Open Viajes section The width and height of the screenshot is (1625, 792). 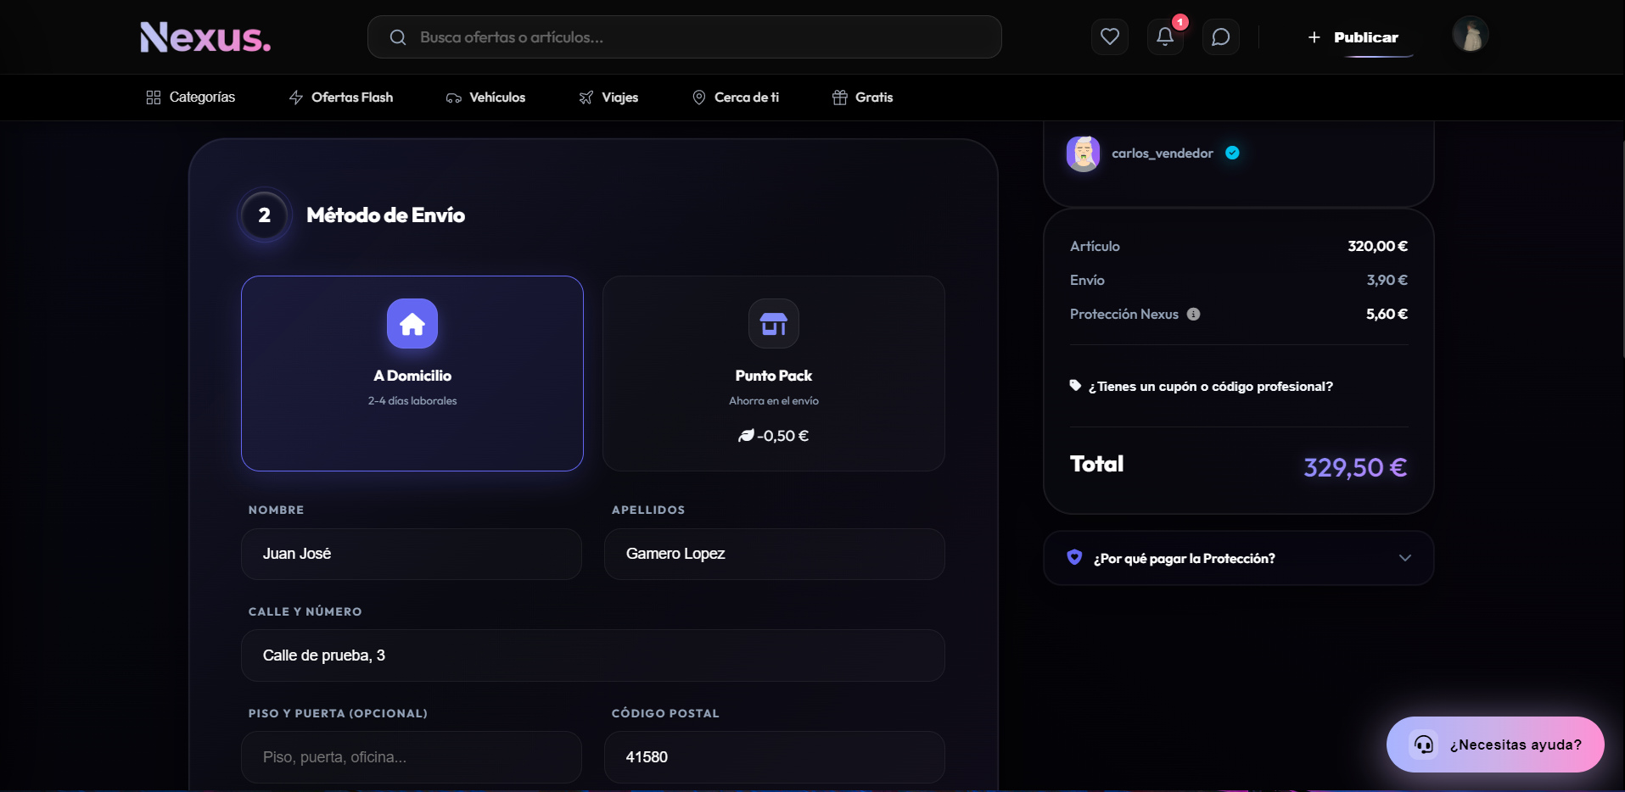tap(608, 98)
